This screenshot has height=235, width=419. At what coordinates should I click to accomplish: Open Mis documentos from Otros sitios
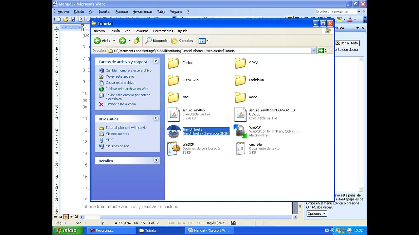click(117, 134)
